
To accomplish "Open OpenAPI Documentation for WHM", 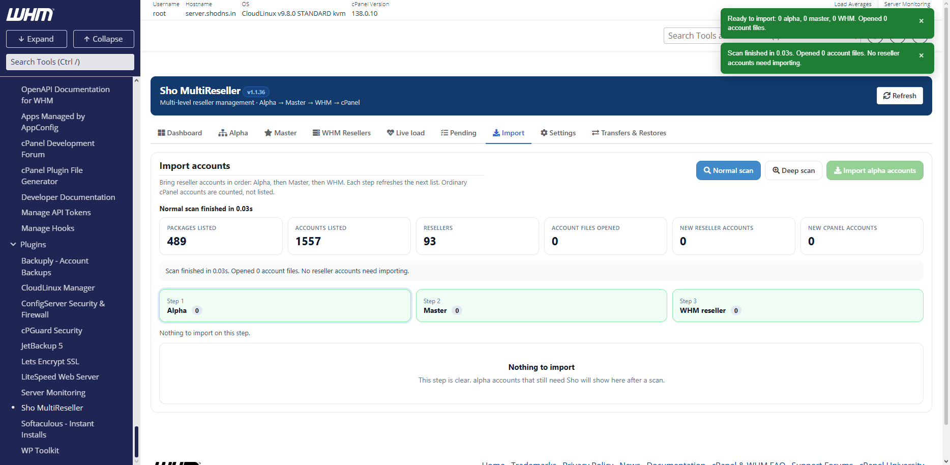I will pos(66,95).
